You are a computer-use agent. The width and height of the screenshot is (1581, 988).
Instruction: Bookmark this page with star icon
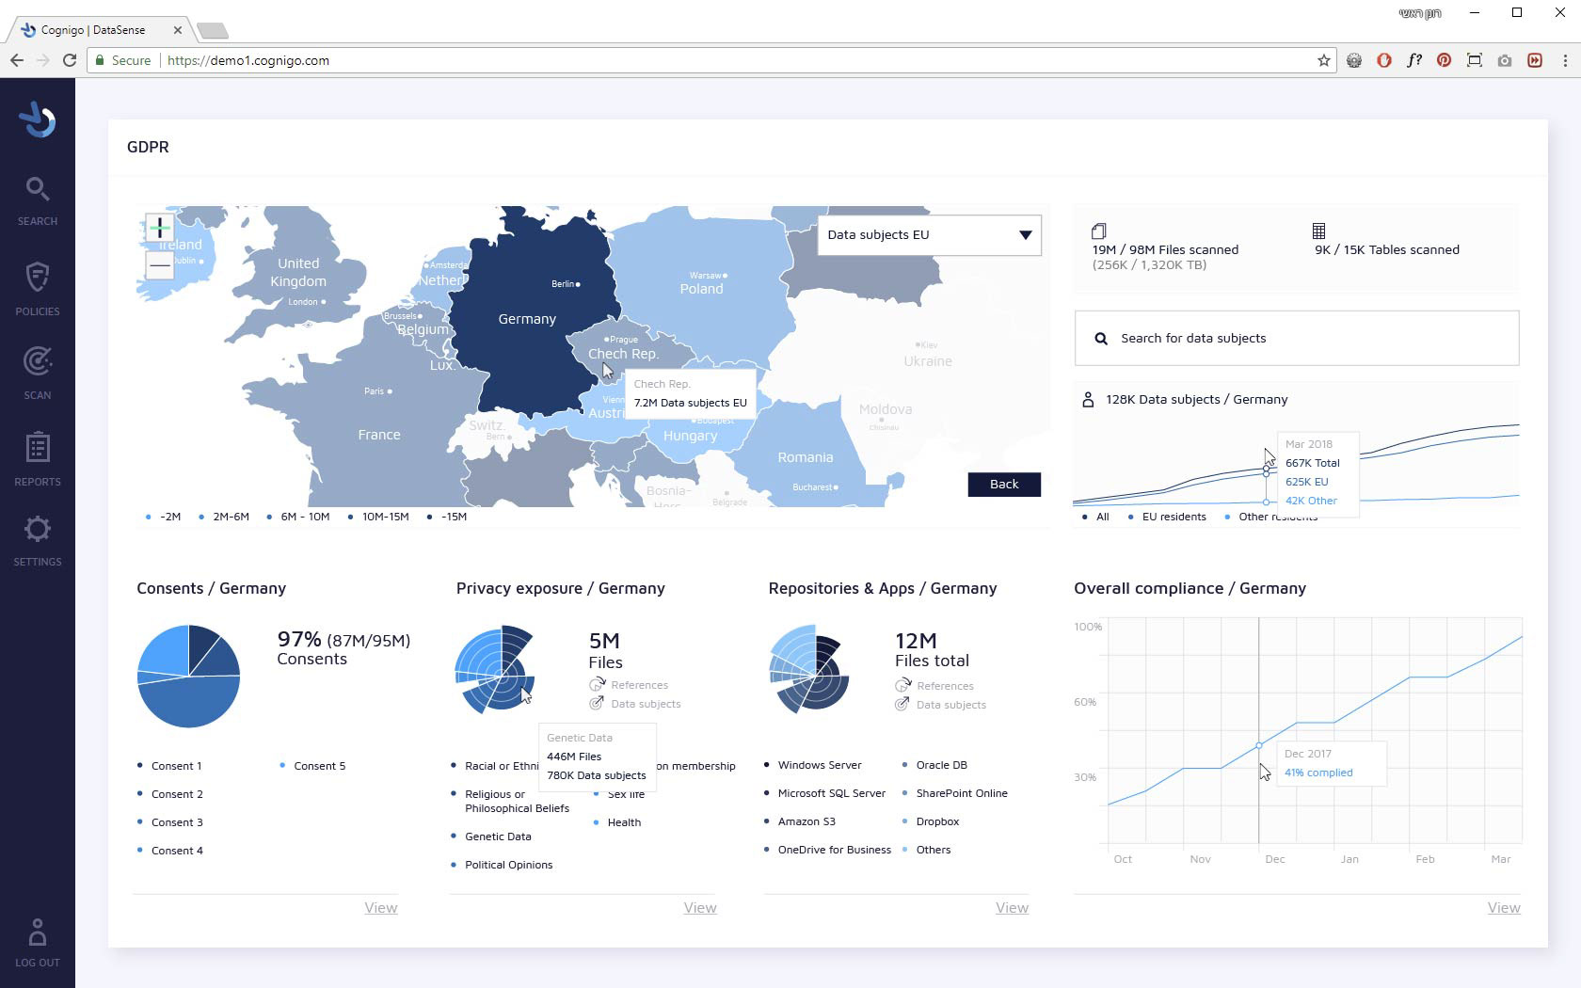click(x=1324, y=60)
